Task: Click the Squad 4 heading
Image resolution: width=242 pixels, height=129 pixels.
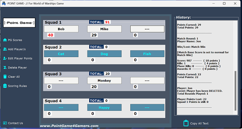Action: pyautogui.click(x=53, y=101)
